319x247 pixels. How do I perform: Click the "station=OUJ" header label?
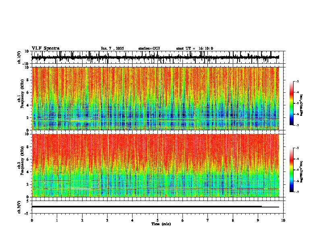tap(149, 48)
